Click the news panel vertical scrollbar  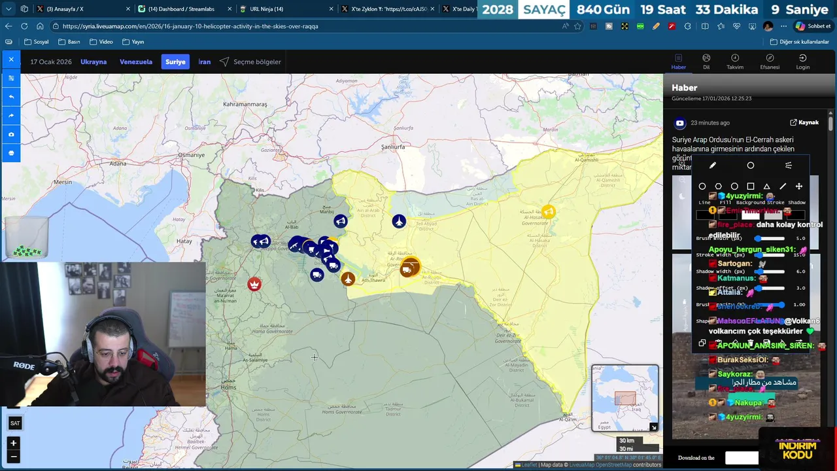[x=830, y=123]
